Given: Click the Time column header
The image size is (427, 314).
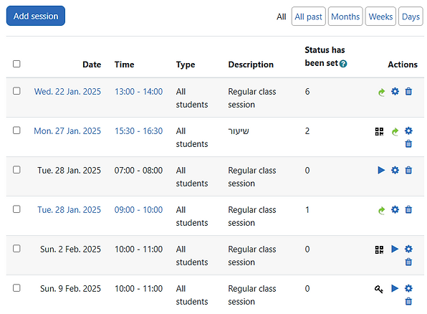Looking at the screenshot, I should click(124, 65).
